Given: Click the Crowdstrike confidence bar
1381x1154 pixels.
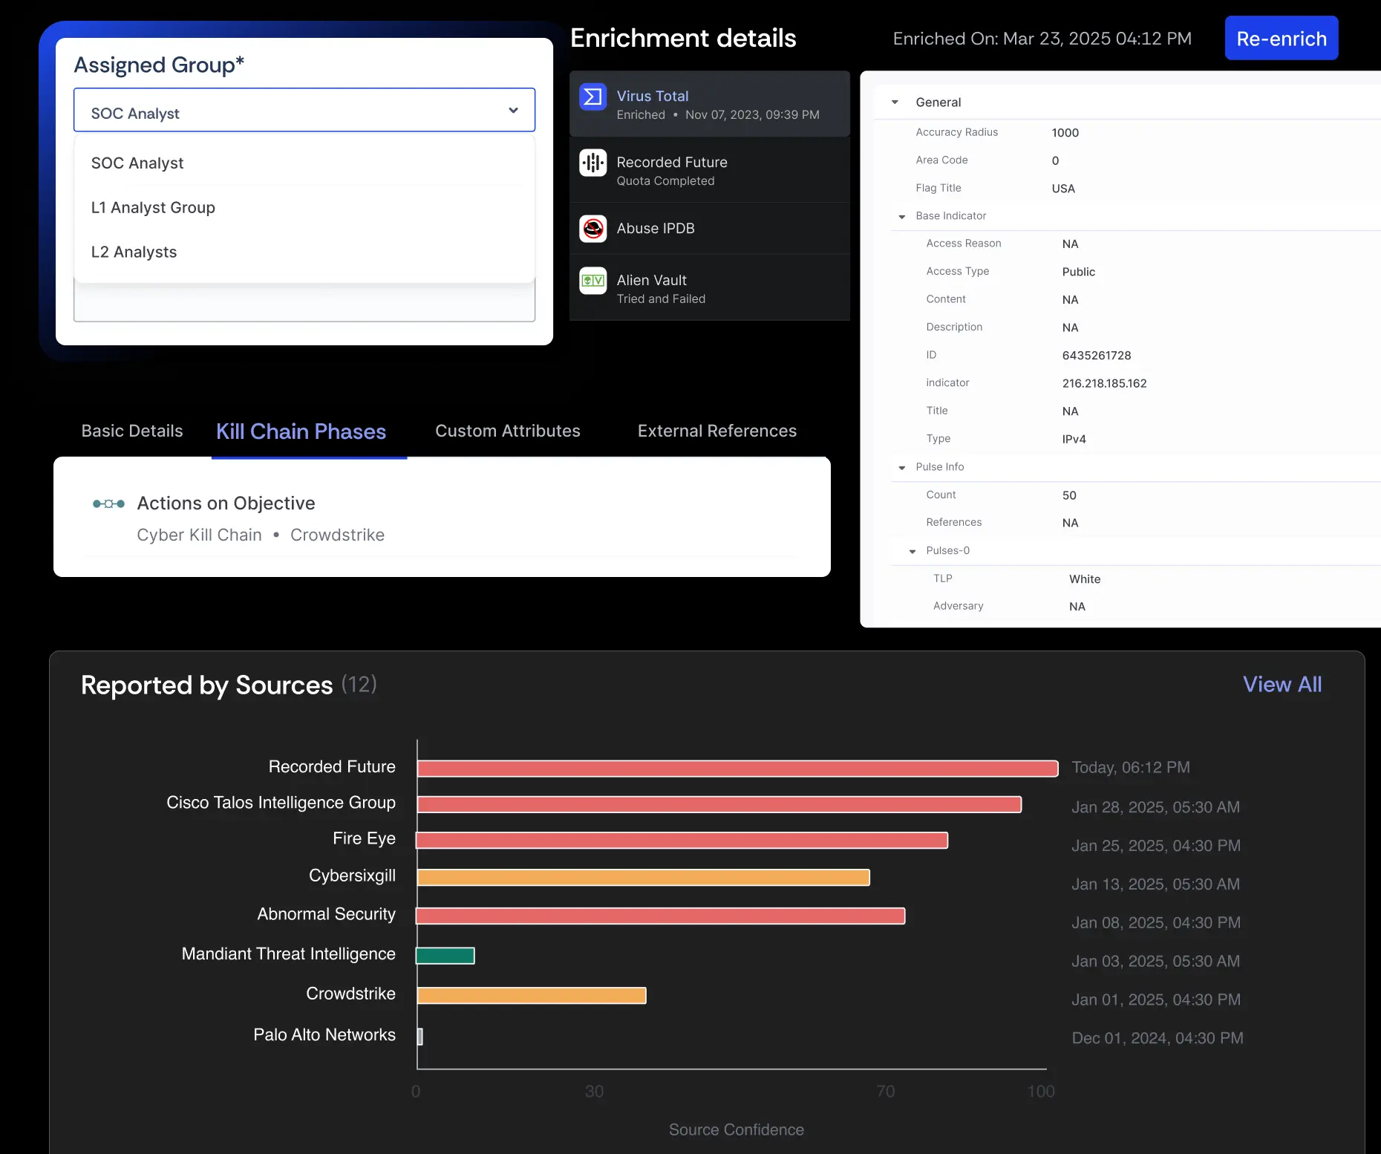Looking at the screenshot, I should point(532,995).
